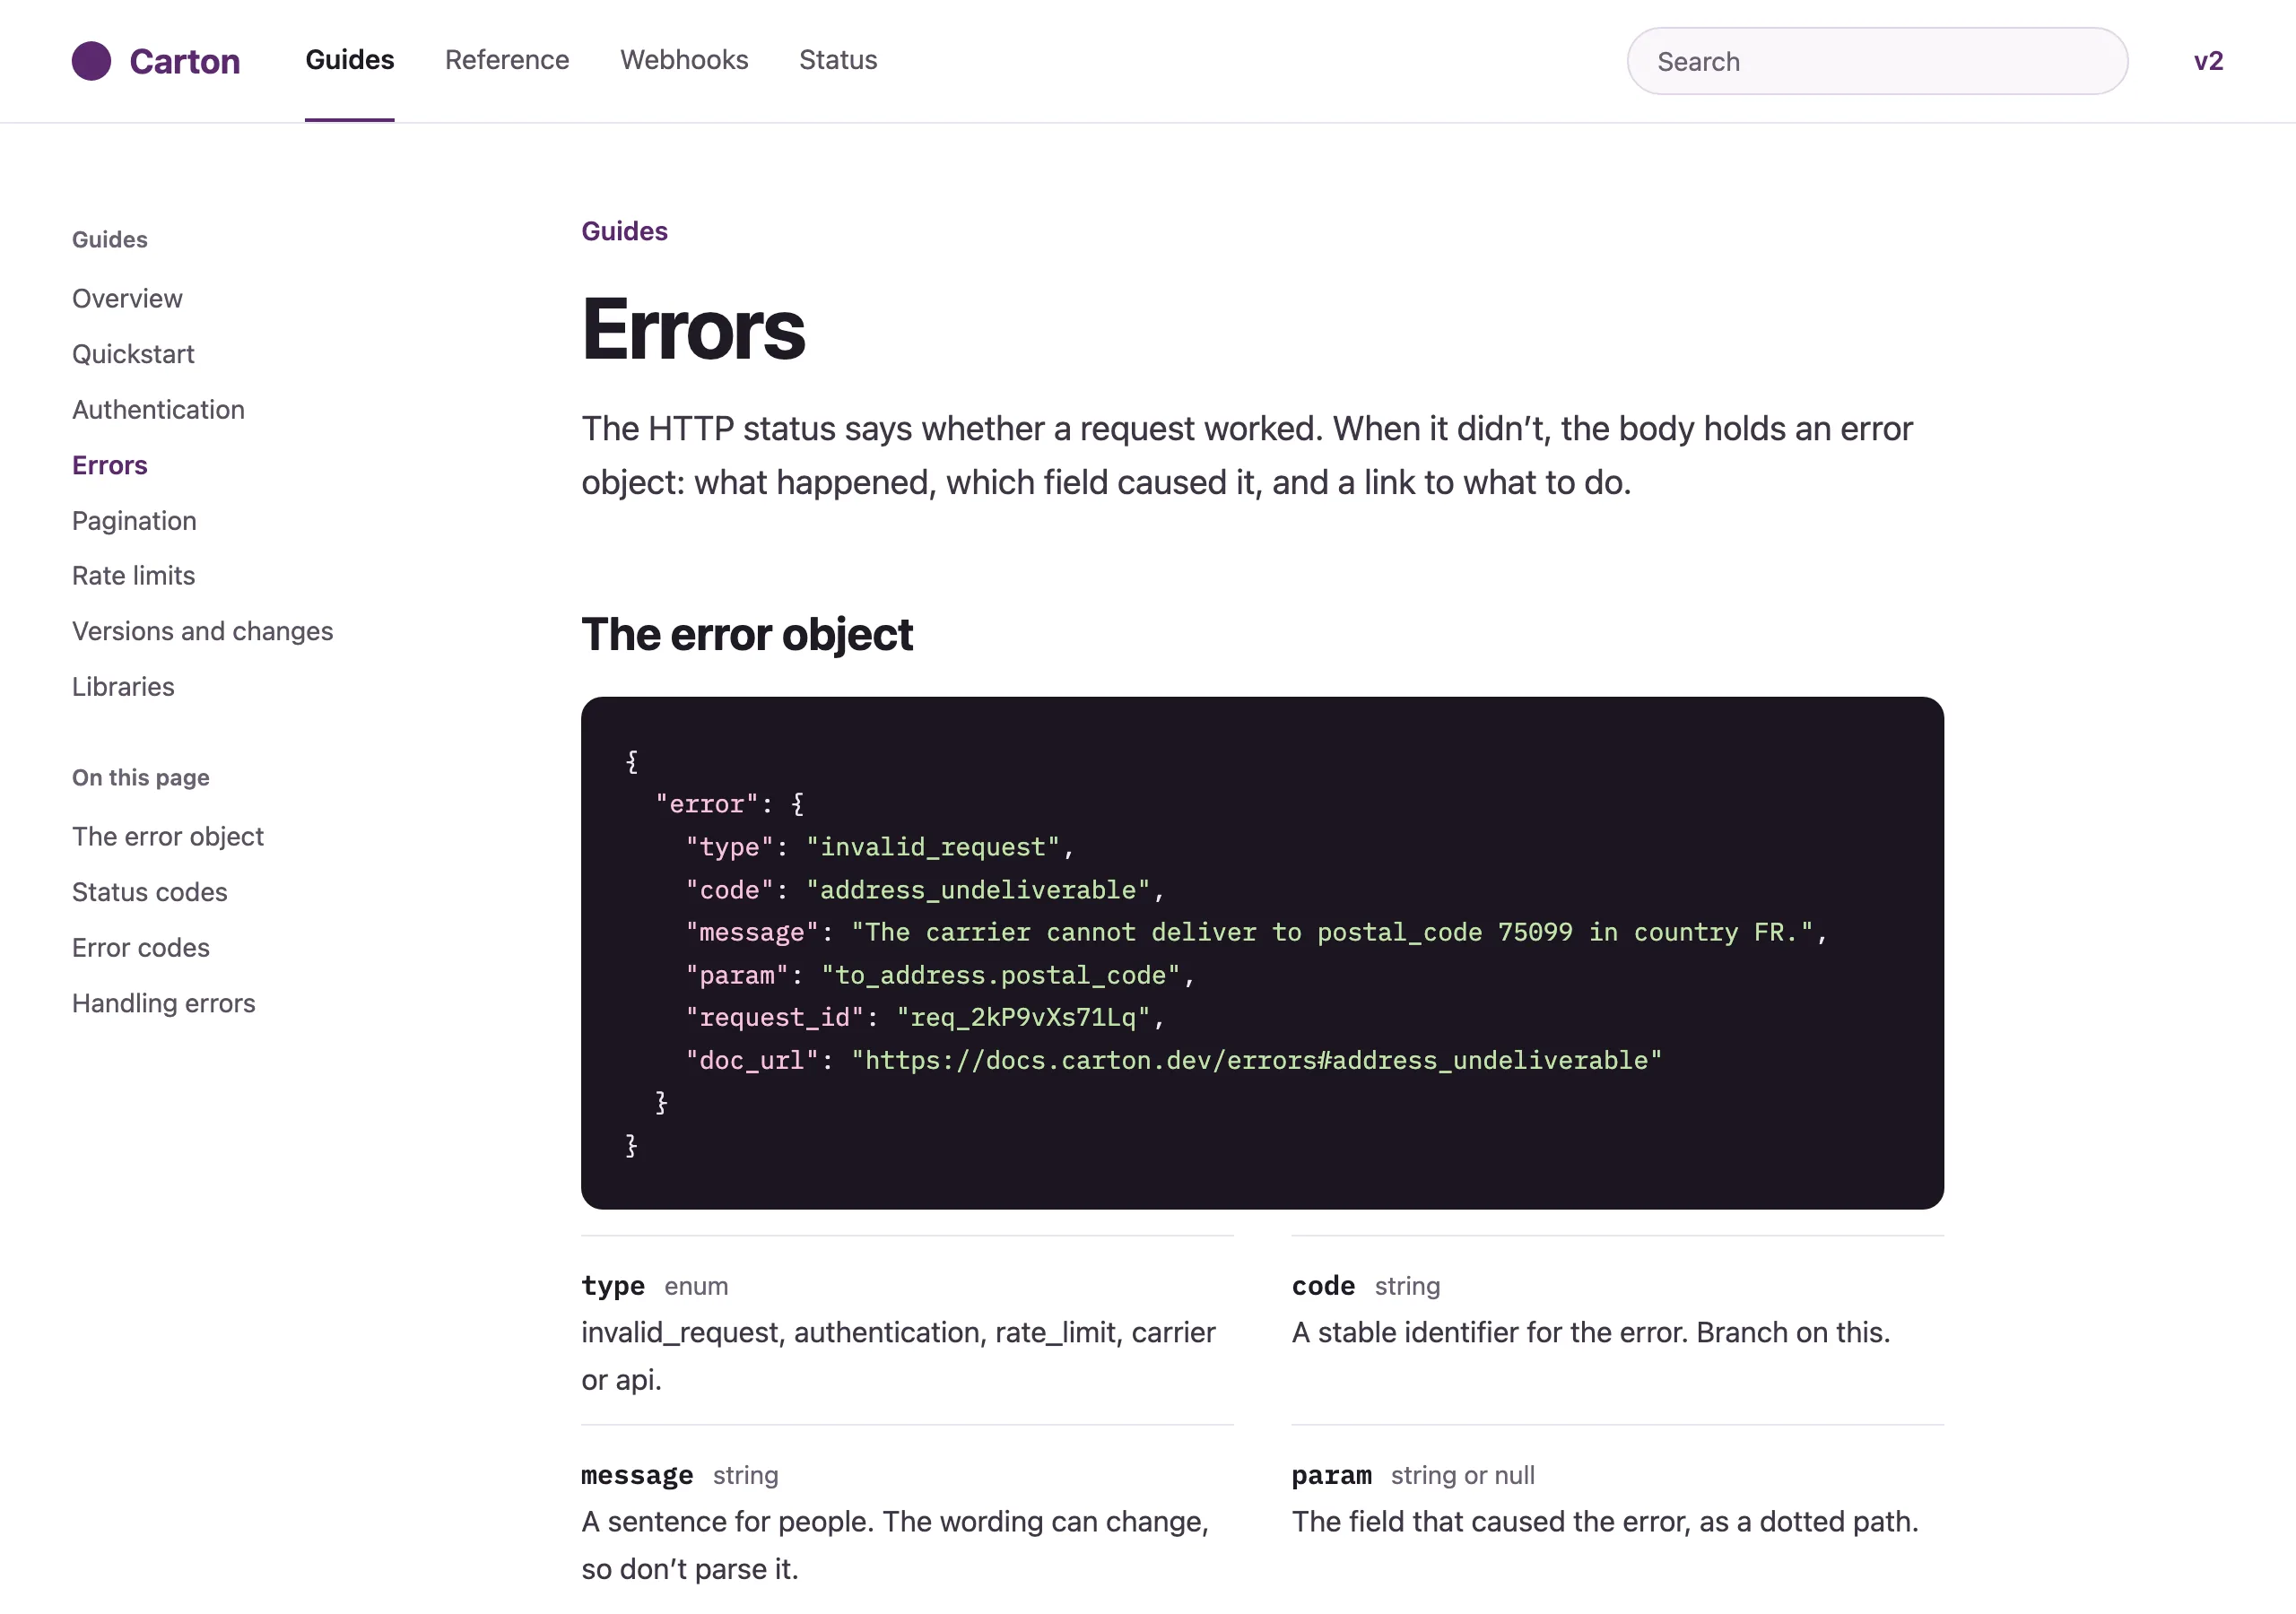
Task: Jump to the Error codes section
Action: (x=141, y=947)
